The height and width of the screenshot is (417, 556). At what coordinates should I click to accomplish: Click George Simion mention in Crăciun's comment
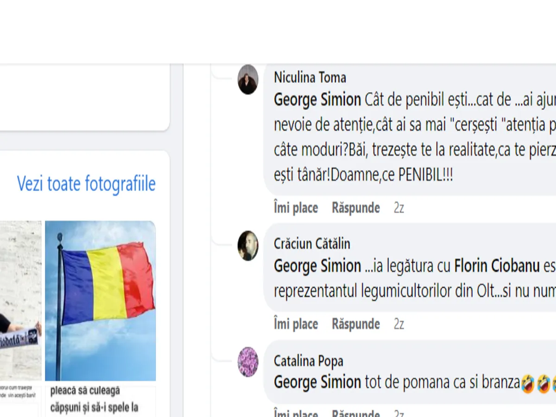317,266
